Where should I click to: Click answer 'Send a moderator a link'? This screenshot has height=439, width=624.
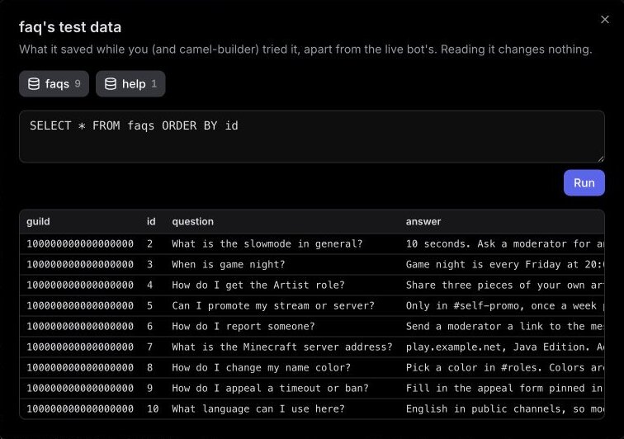click(x=504, y=327)
